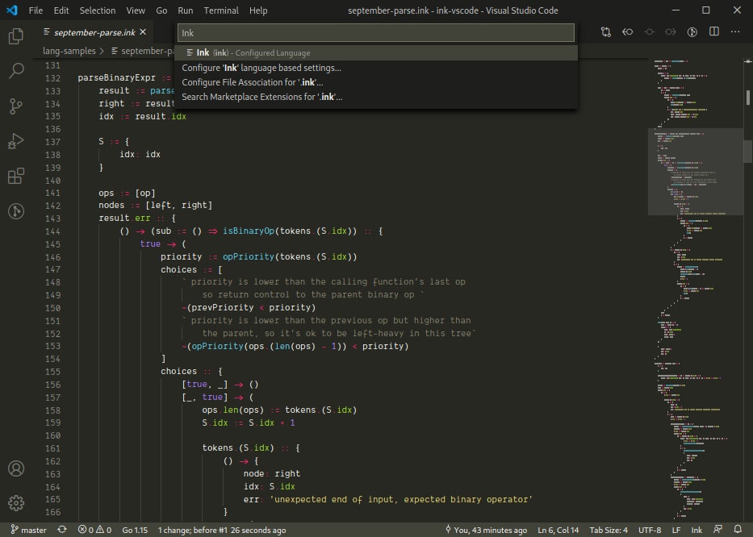This screenshot has width=753, height=537.
Task: Open the Run and Debug view
Action: click(x=16, y=141)
